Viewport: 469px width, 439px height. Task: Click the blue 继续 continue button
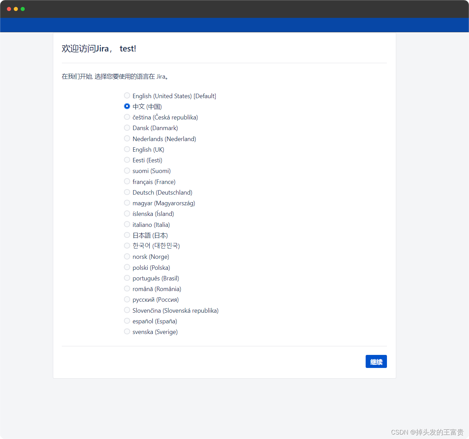[x=376, y=361]
